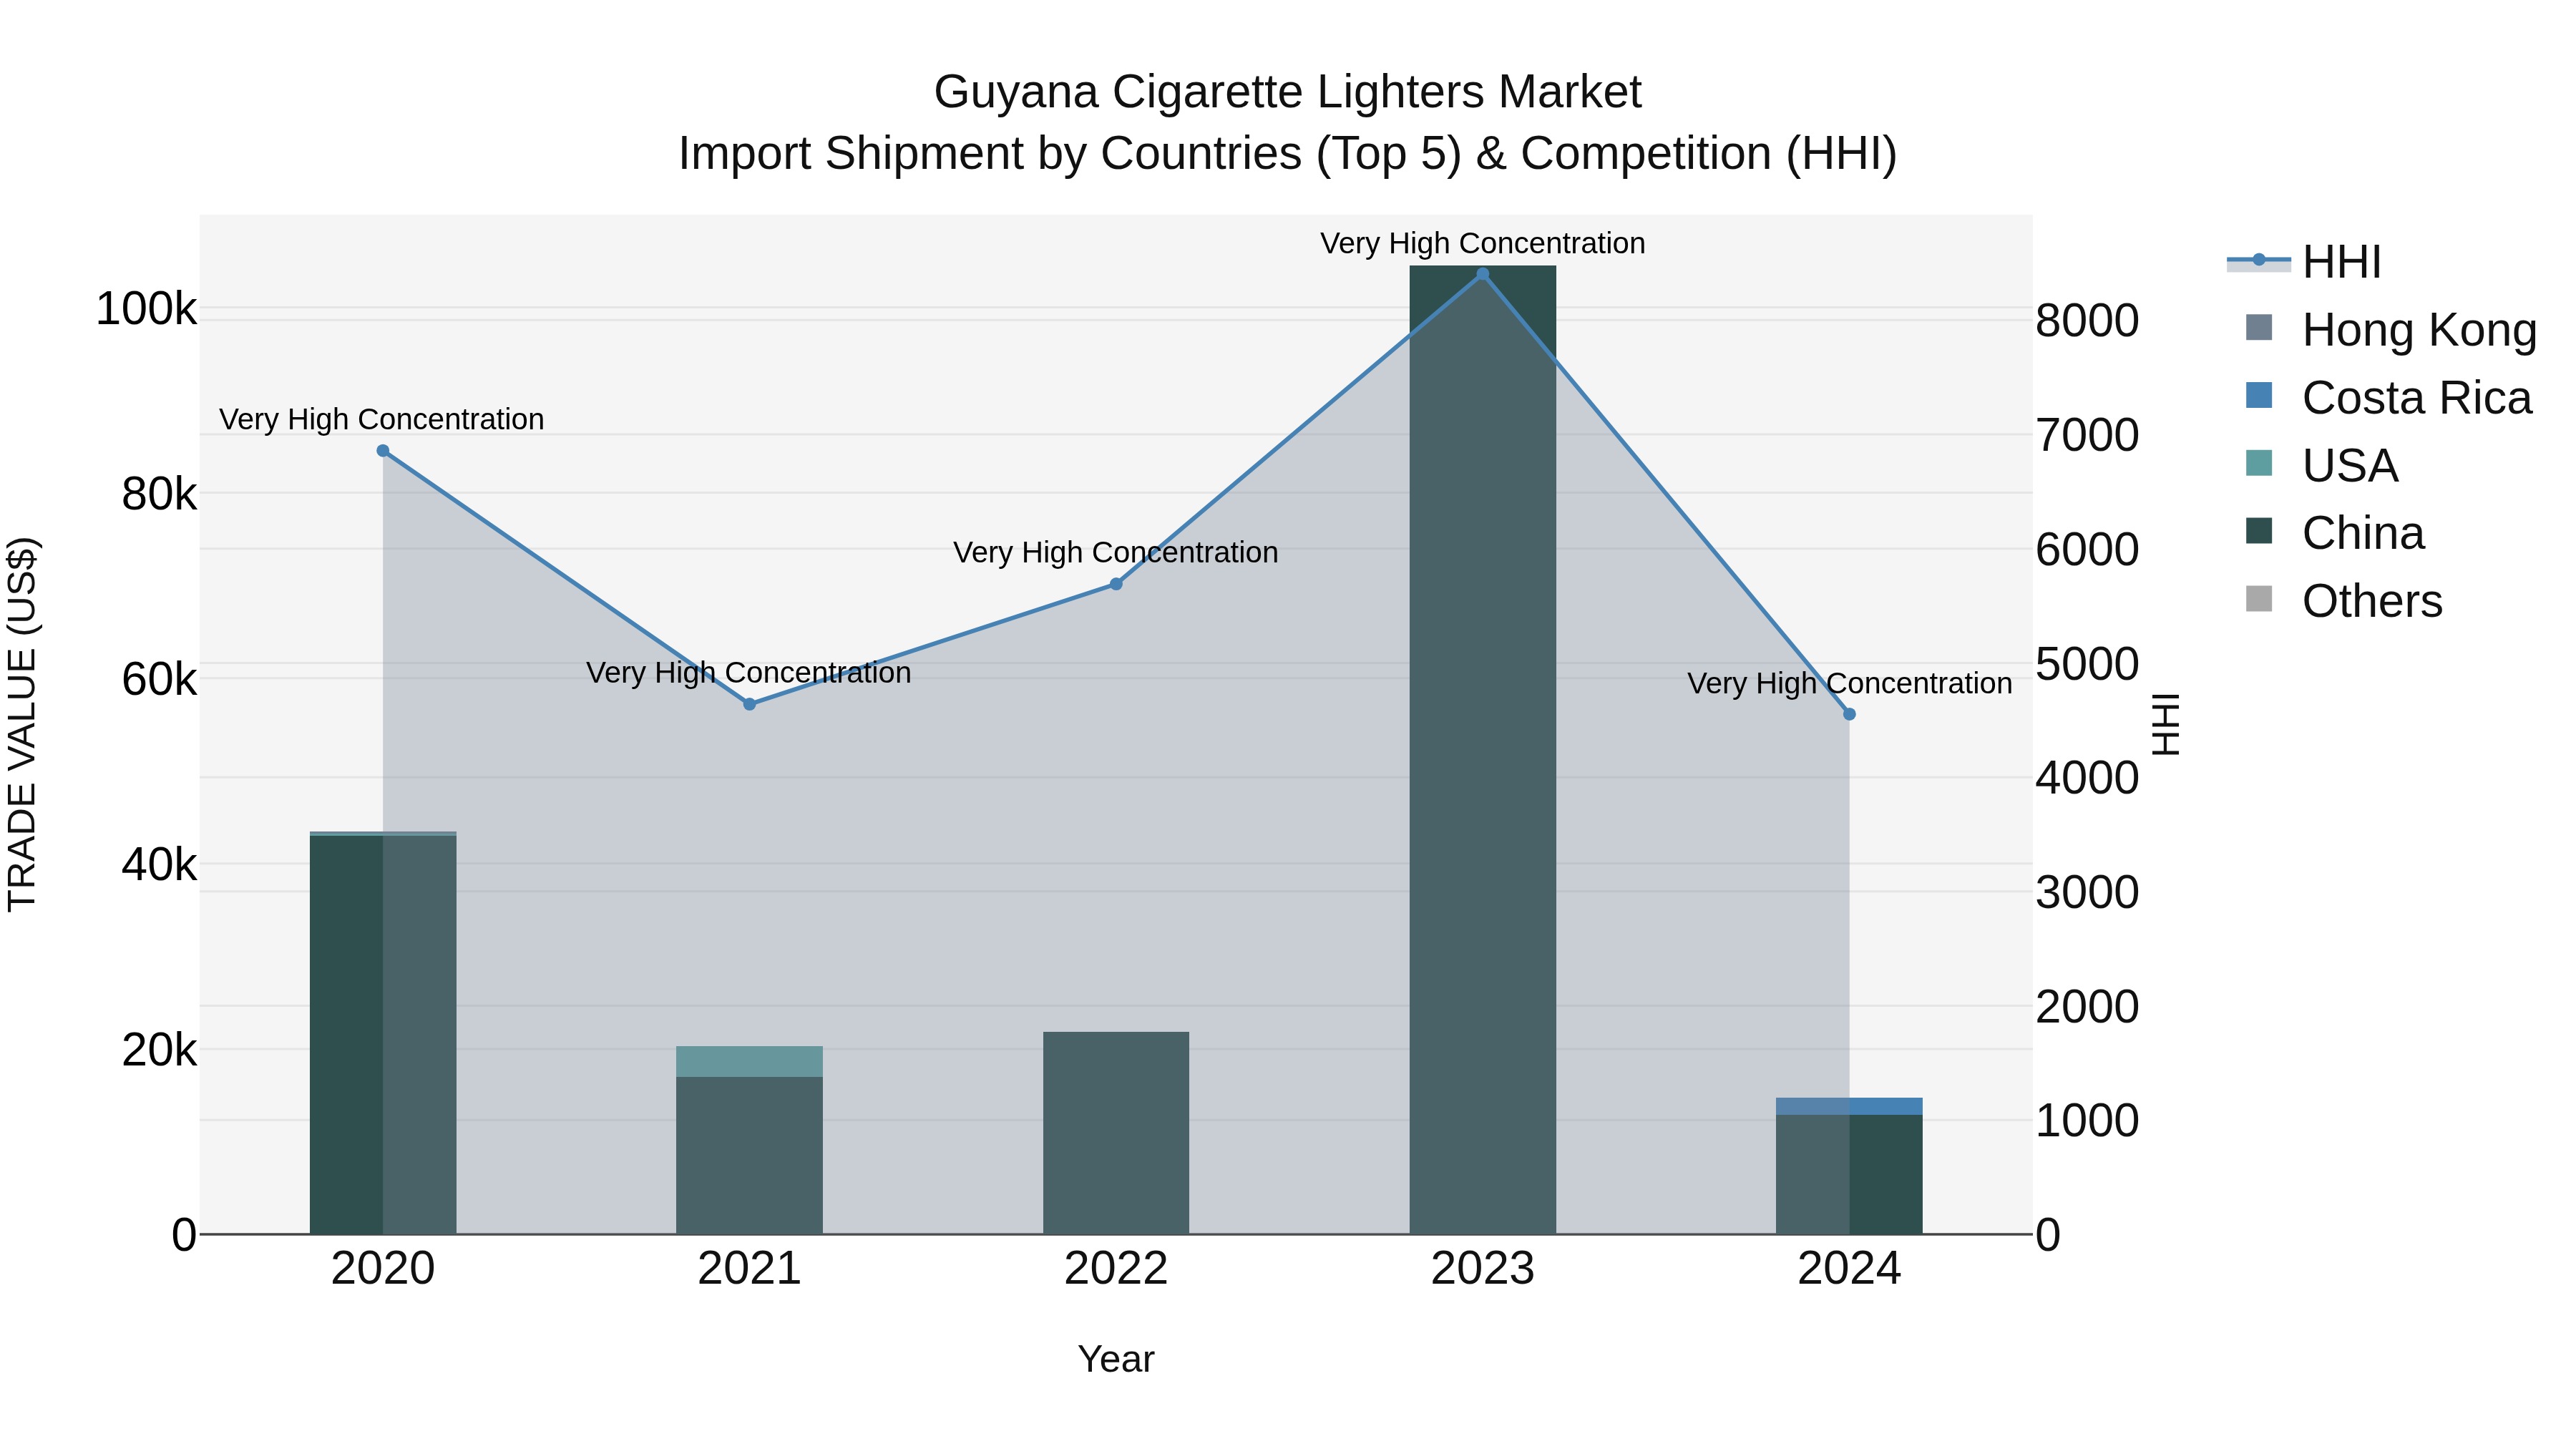The width and height of the screenshot is (2576, 1449).
Task: Click the 7000 HHI axis tick label
Action: coord(2088,435)
